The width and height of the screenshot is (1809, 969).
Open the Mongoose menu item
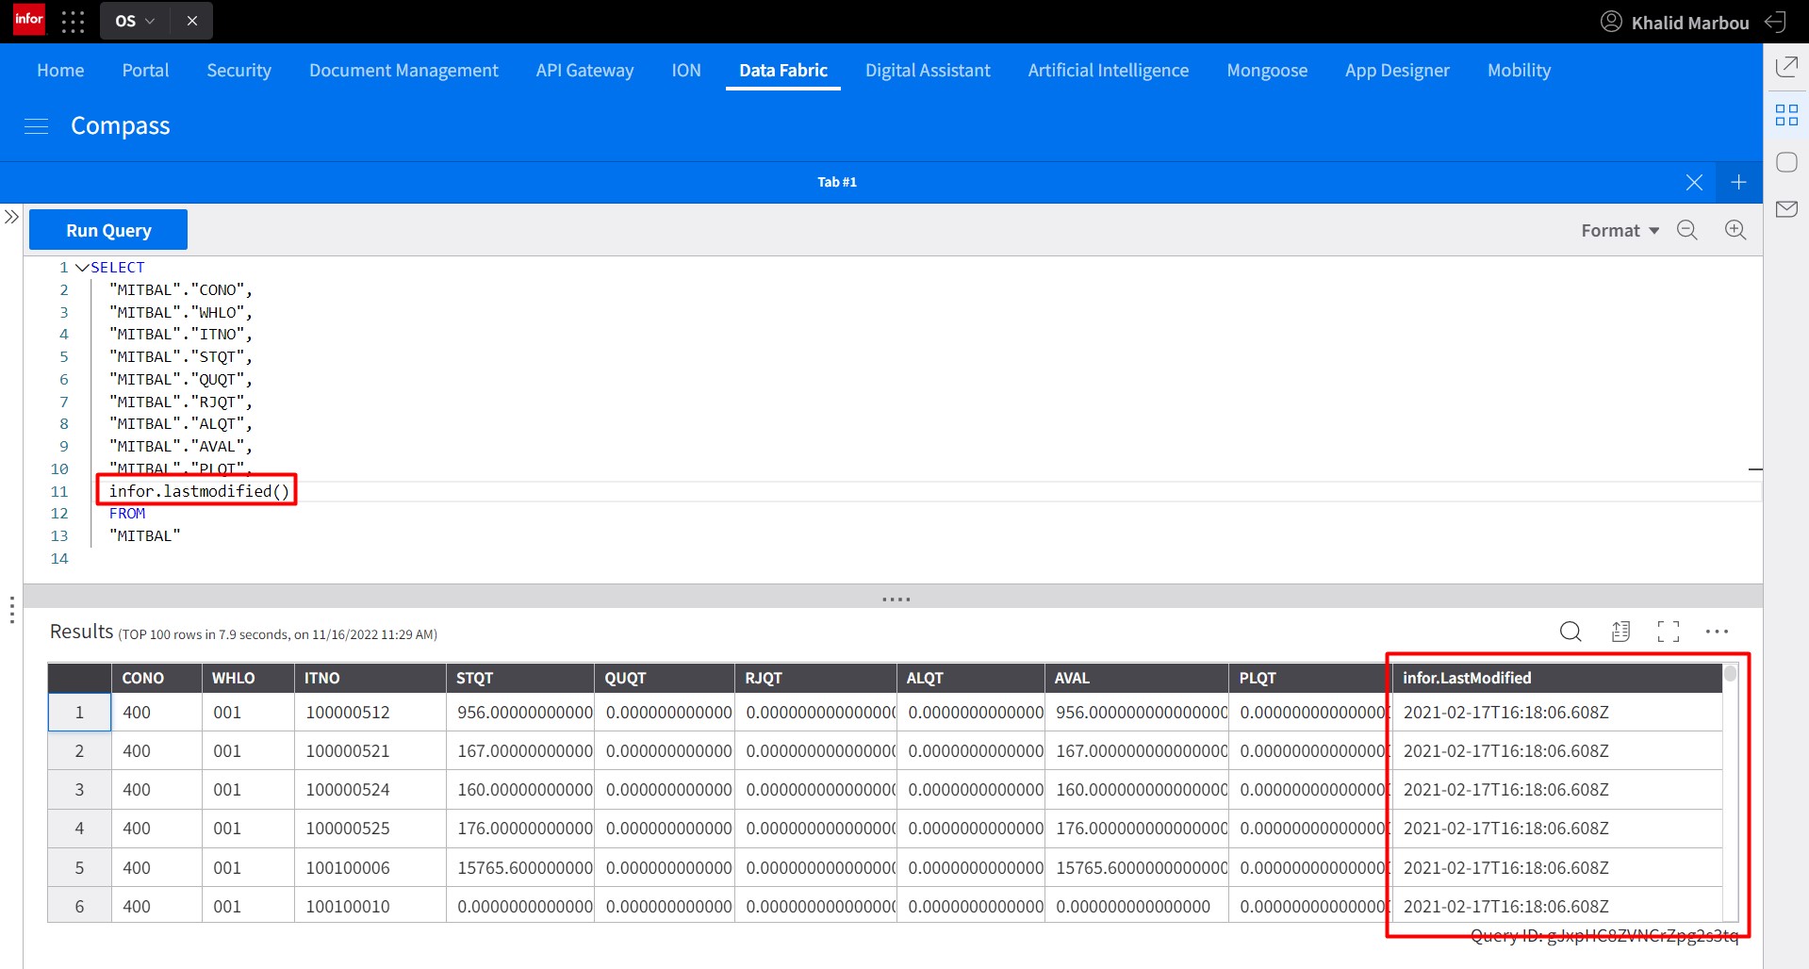click(1267, 70)
